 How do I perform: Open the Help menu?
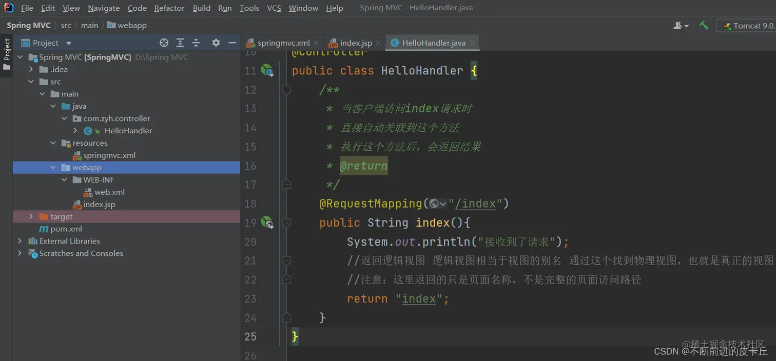tap(335, 8)
